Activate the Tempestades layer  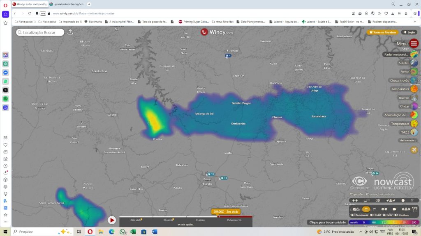pyautogui.click(x=414, y=124)
